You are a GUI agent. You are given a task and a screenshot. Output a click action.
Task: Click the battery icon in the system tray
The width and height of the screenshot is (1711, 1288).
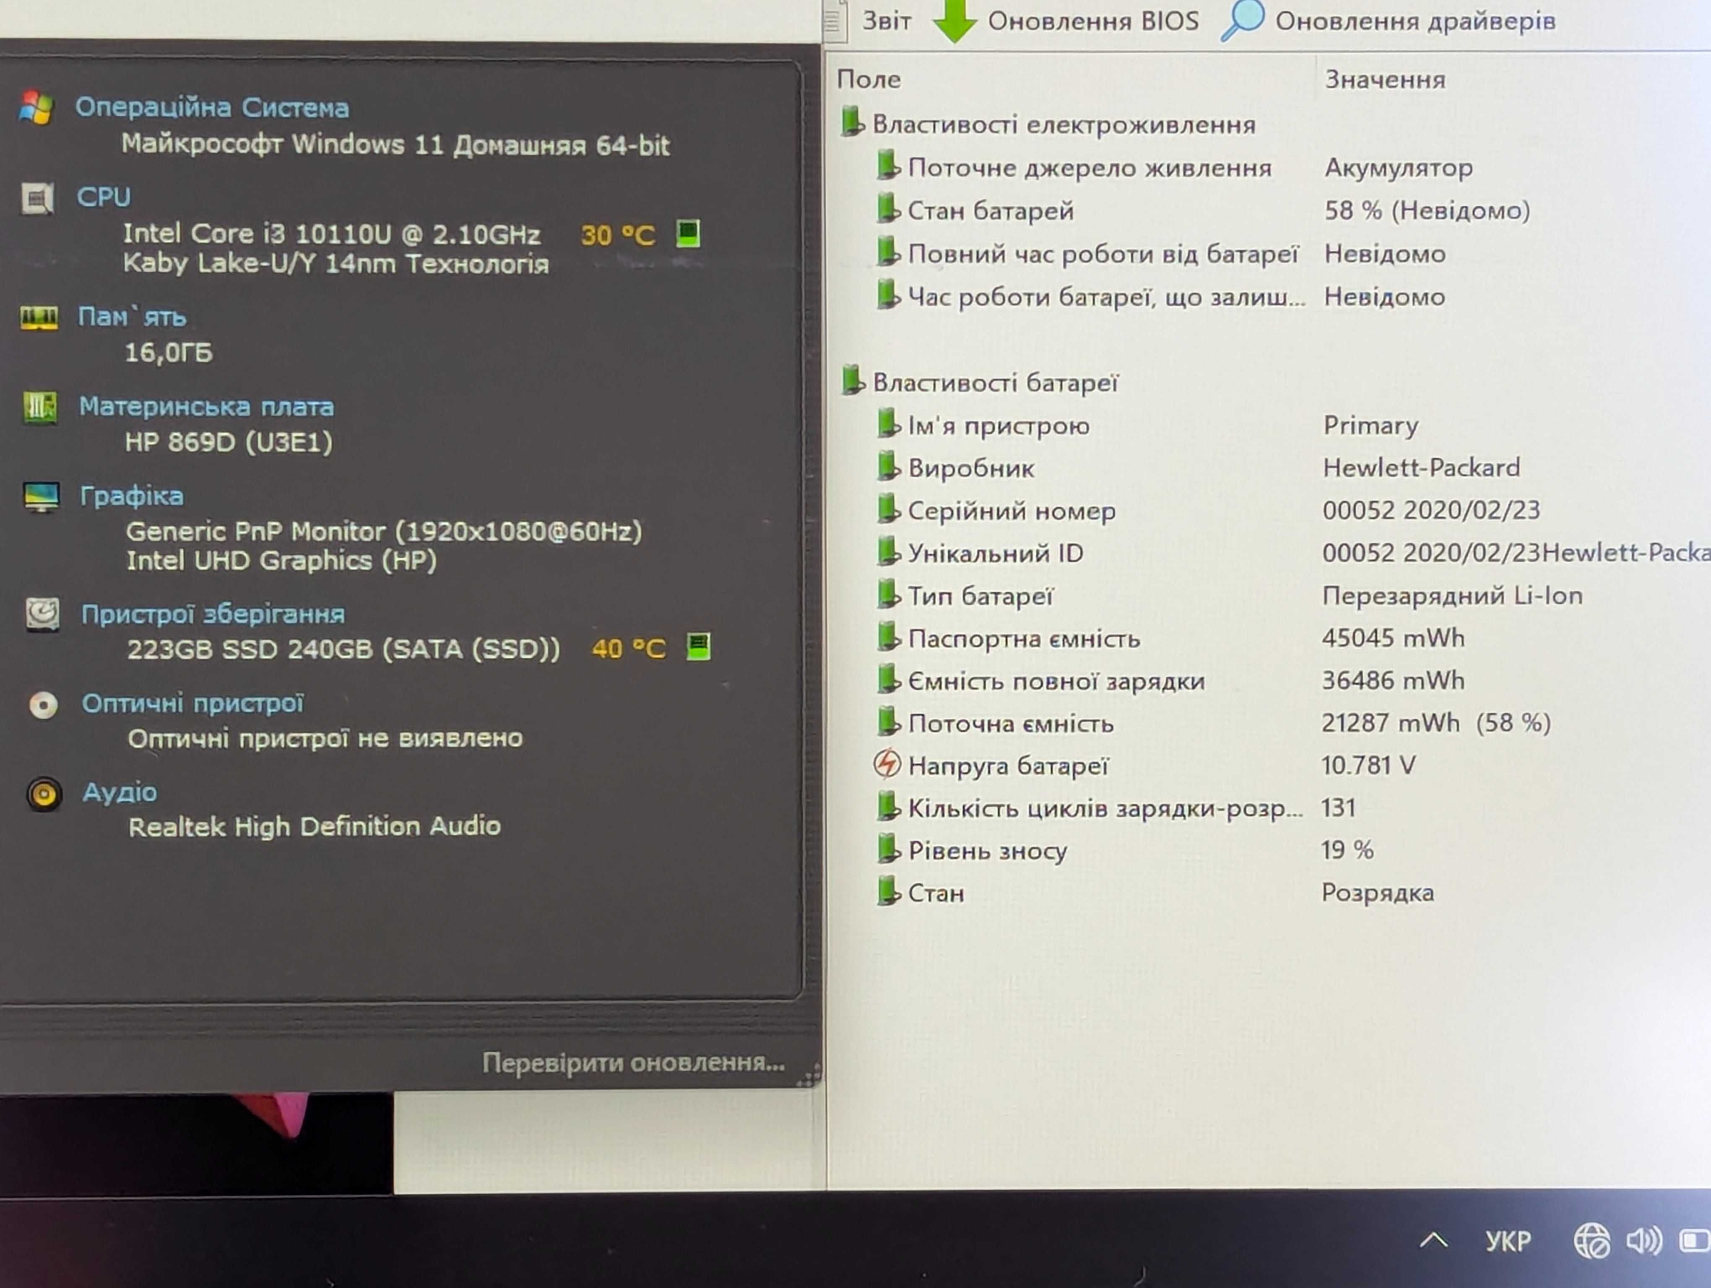(x=1695, y=1241)
